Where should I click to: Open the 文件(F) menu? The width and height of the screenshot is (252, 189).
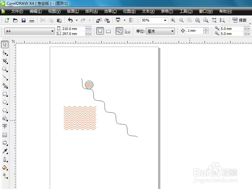(17, 11)
